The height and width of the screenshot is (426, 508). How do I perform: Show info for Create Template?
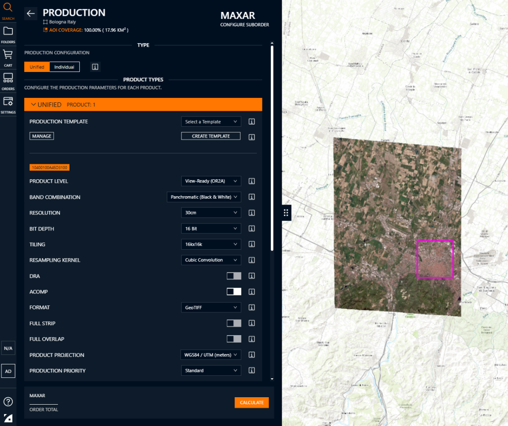click(252, 137)
